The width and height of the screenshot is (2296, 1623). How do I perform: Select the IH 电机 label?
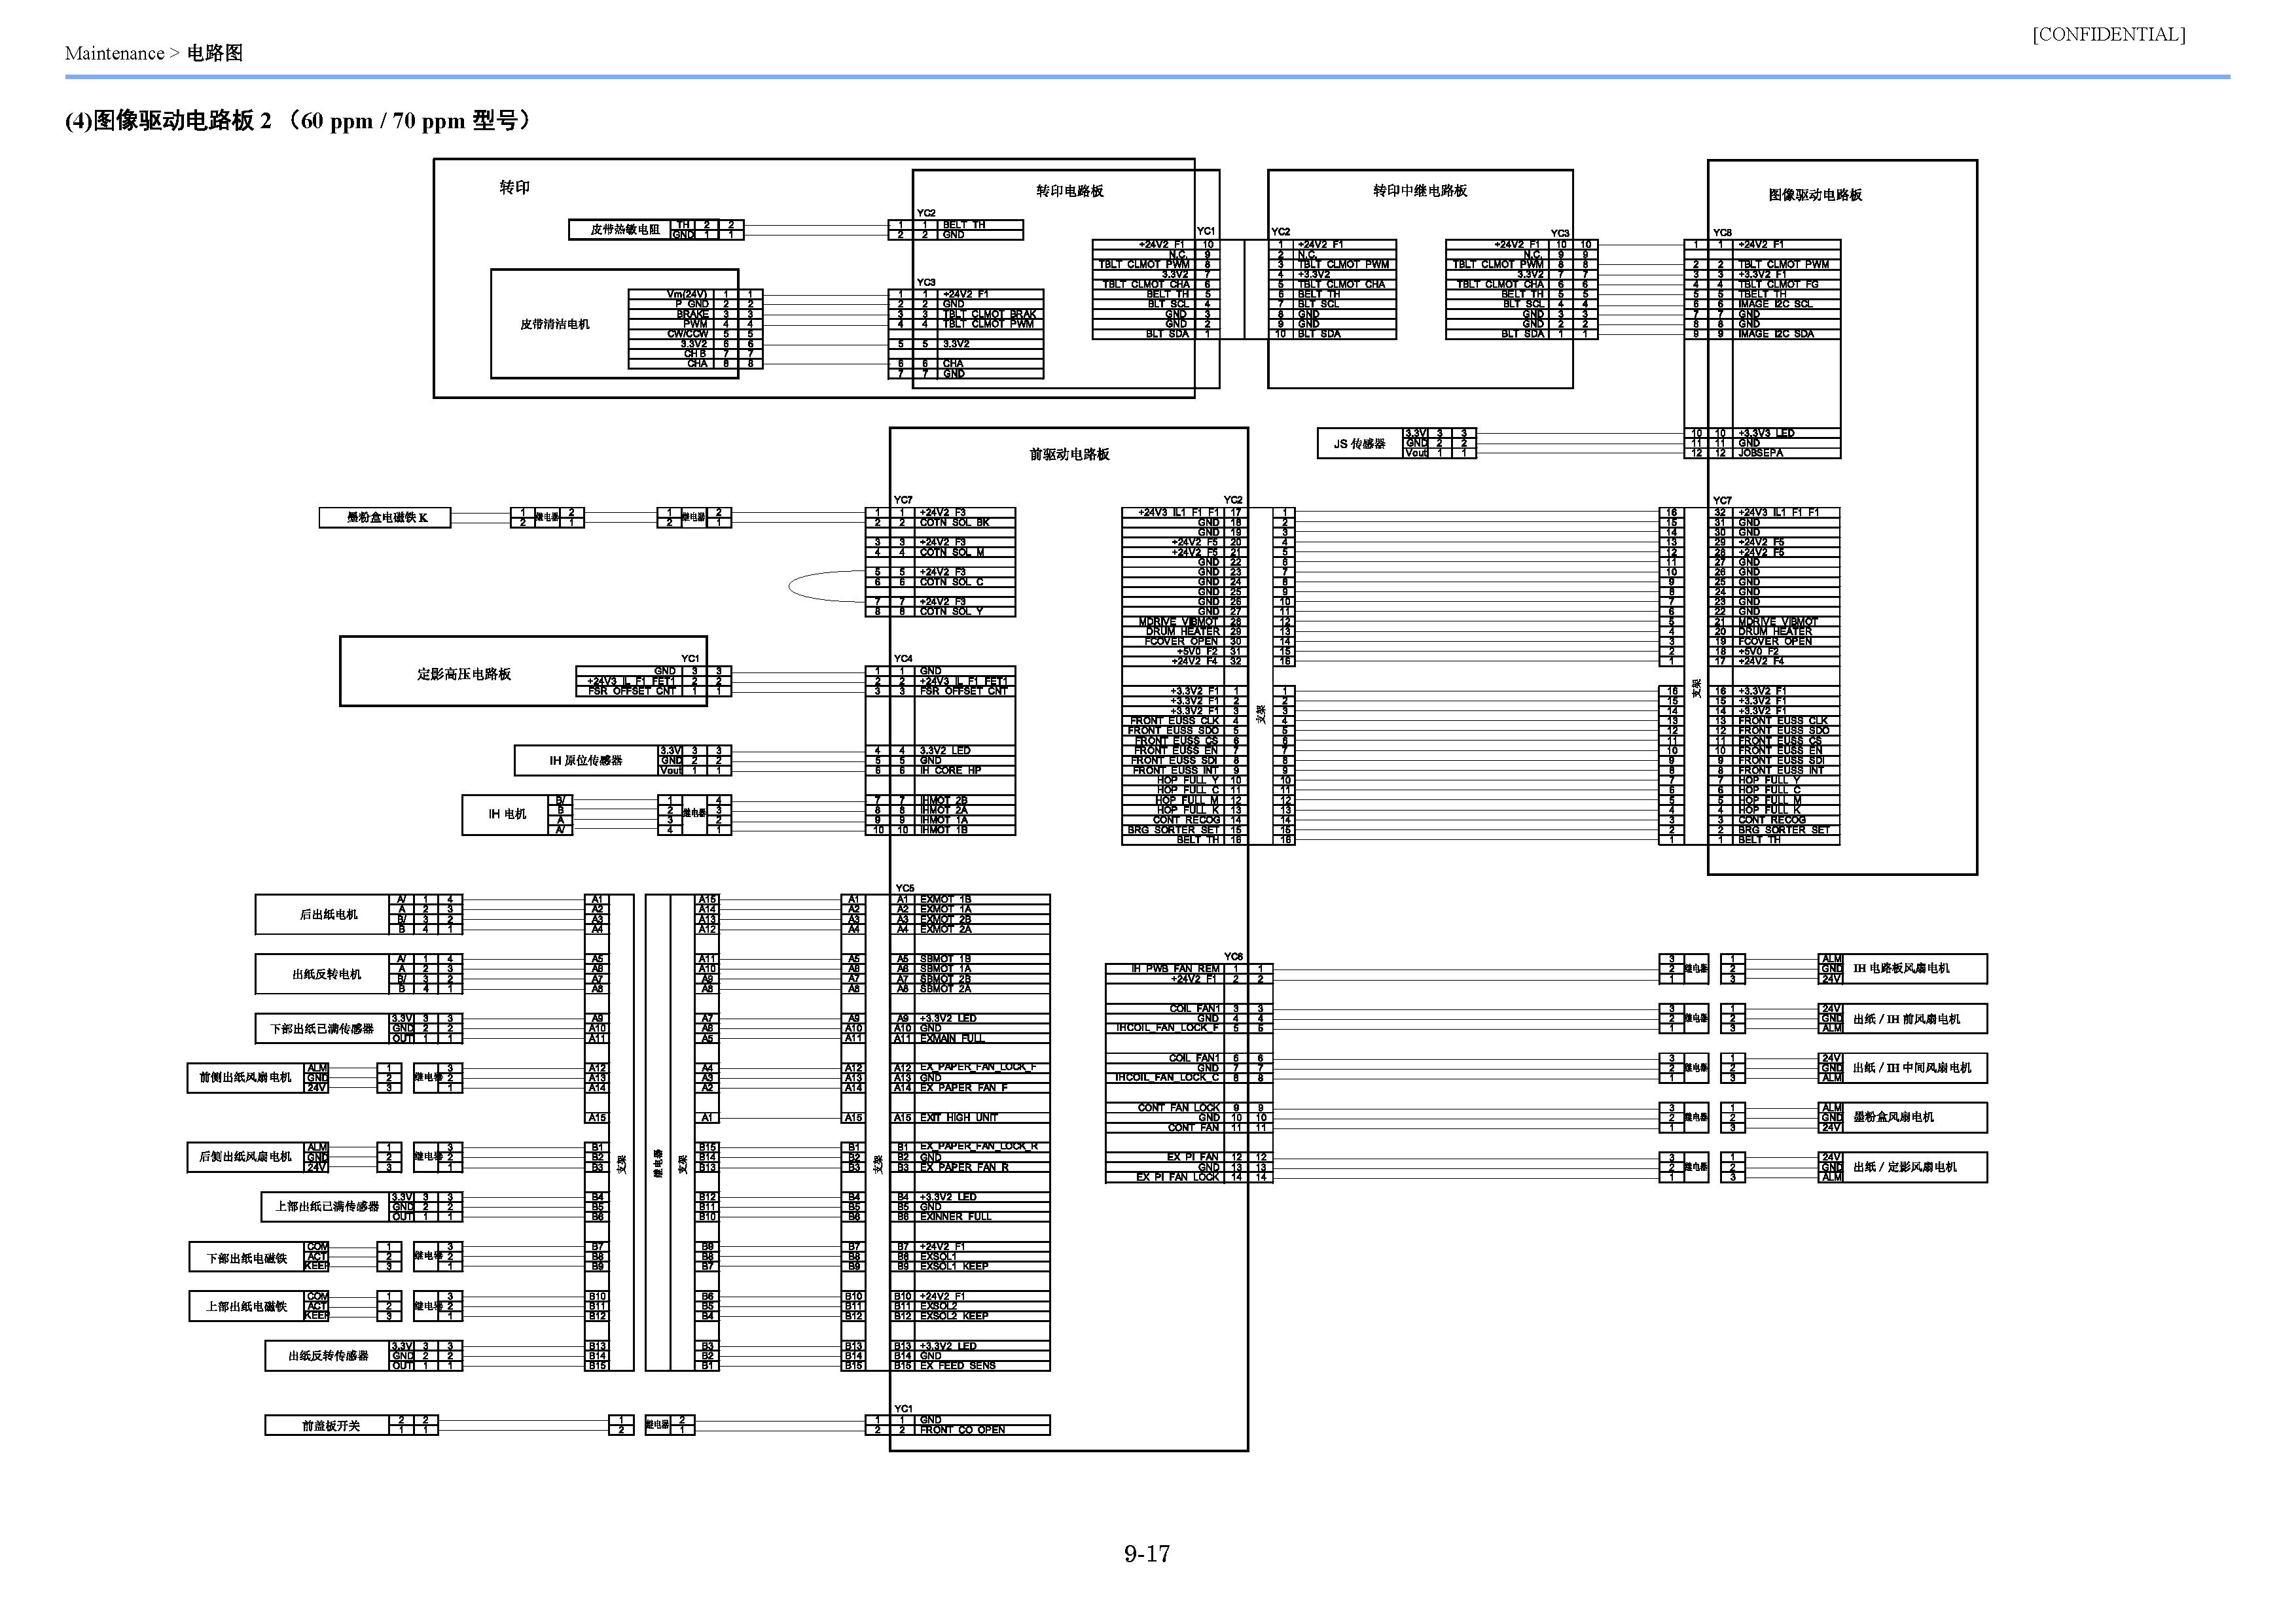point(507,814)
